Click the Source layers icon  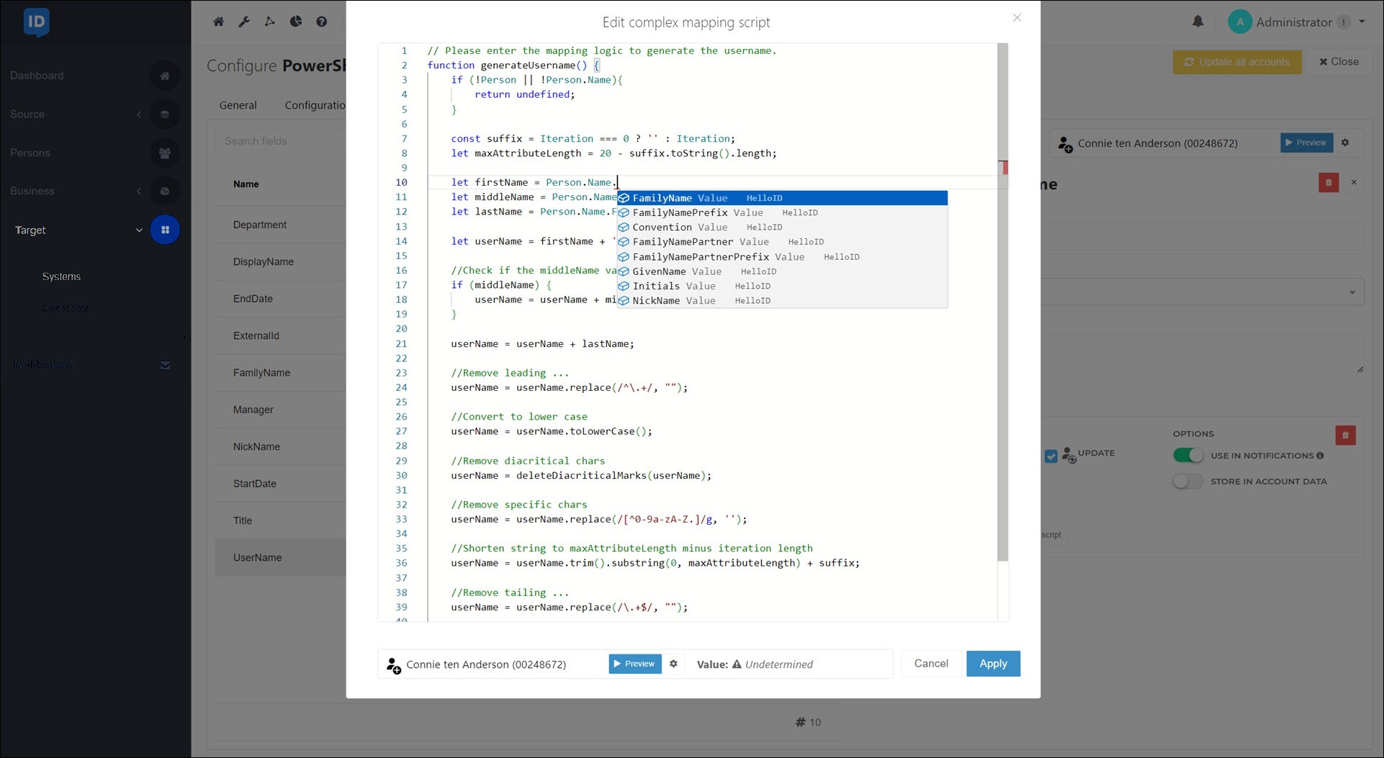click(x=165, y=114)
